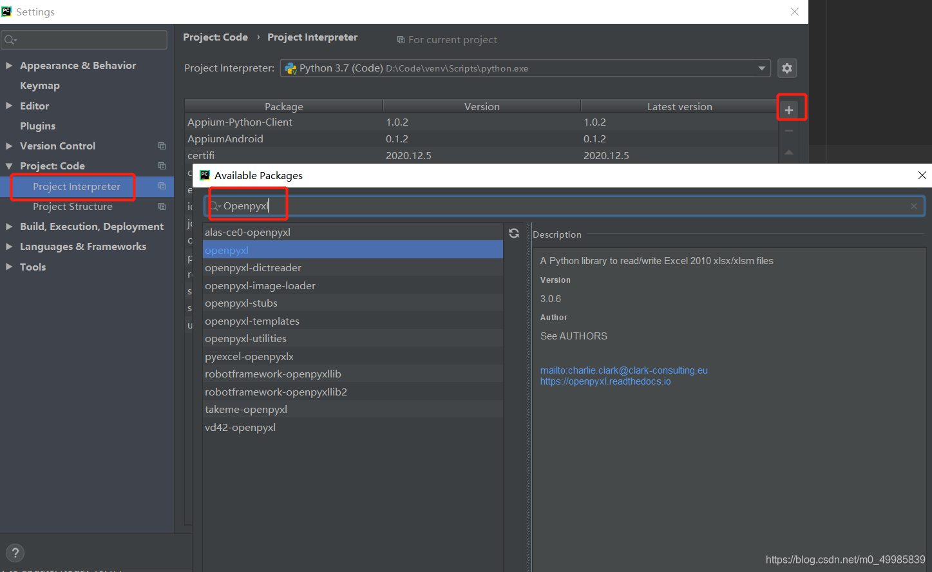Click version 3.0.6 in Description
The image size is (932, 572).
pyautogui.click(x=551, y=299)
